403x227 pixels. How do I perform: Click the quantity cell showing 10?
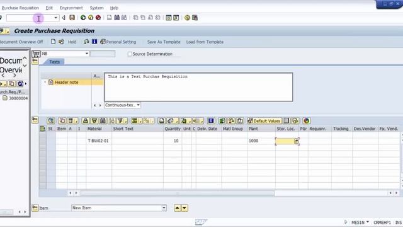click(173, 141)
